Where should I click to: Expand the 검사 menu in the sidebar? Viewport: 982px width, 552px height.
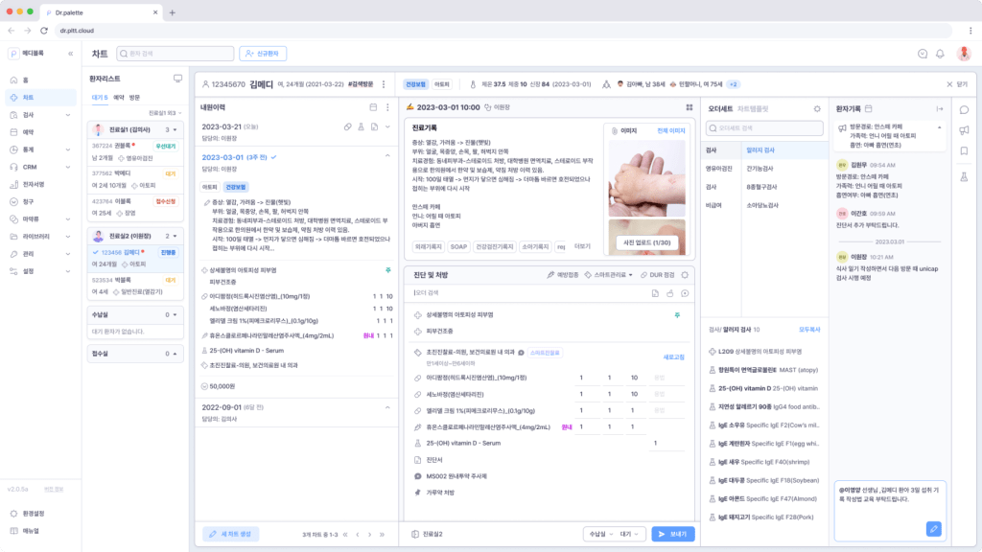click(x=38, y=114)
